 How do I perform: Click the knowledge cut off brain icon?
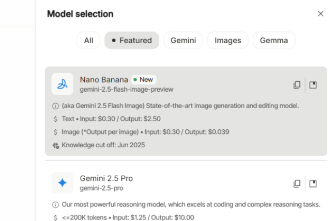[56, 145]
